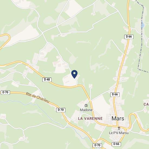Click the Mars town name label
This screenshot has height=149, width=149.
pyautogui.click(x=118, y=118)
